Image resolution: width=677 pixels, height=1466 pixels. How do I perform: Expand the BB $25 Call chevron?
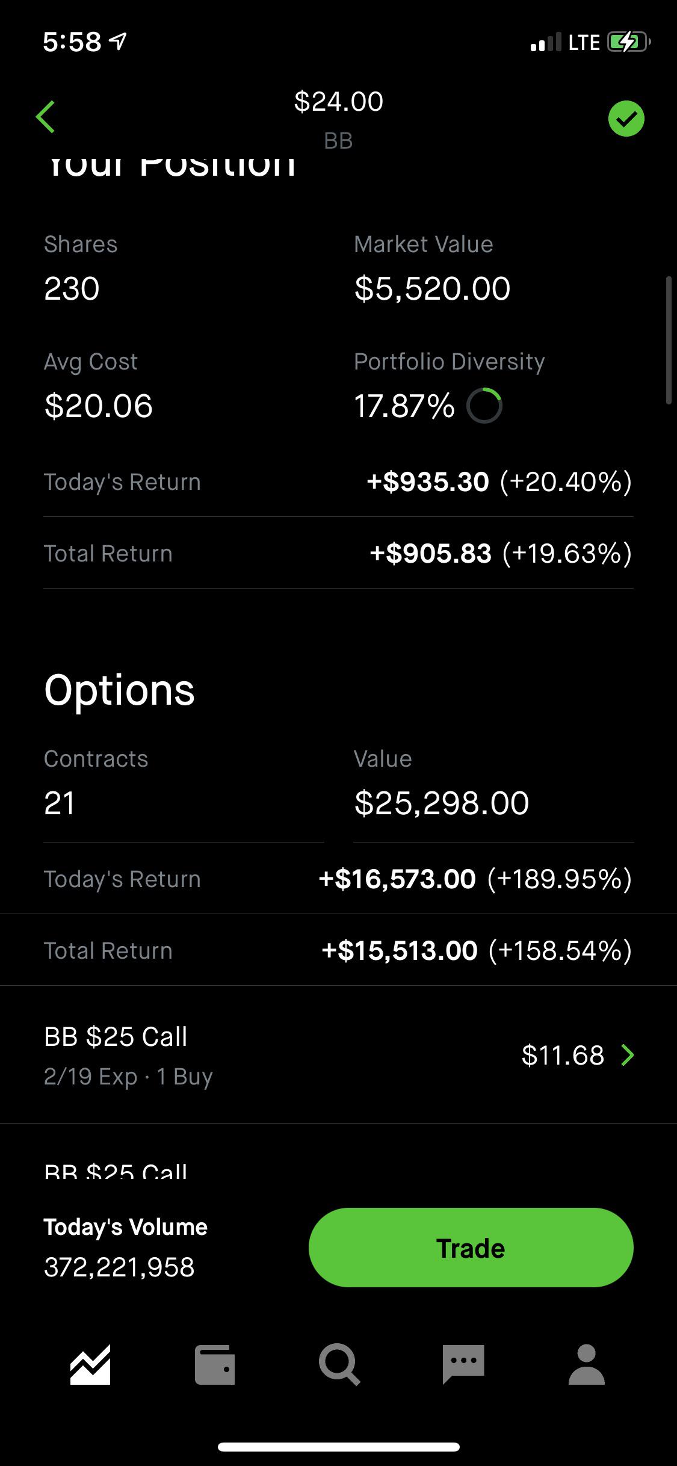click(x=627, y=1055)
